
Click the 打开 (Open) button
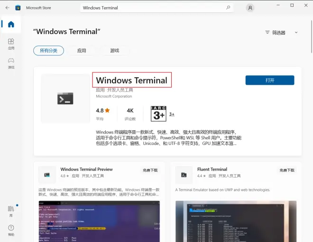click(x=270, y=80)
